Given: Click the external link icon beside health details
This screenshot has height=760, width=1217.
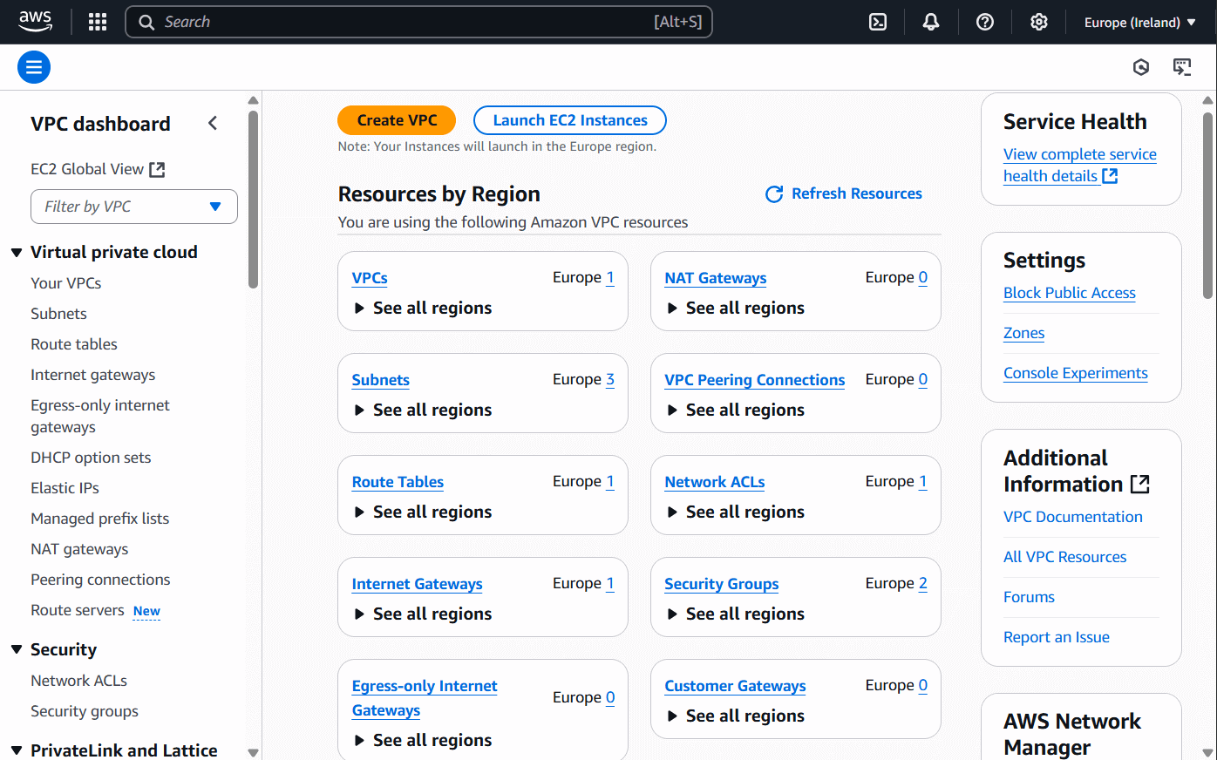Looking at the screenshot, I should [1110, 176].
